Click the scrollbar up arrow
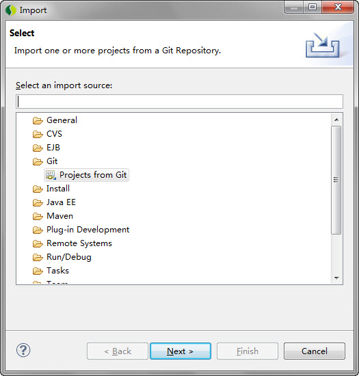Screen dimensions: 359x376 pos(336,120)
